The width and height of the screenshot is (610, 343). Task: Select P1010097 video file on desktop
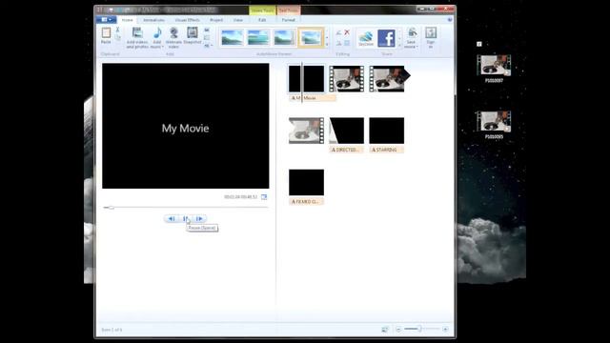click(494, 69)
